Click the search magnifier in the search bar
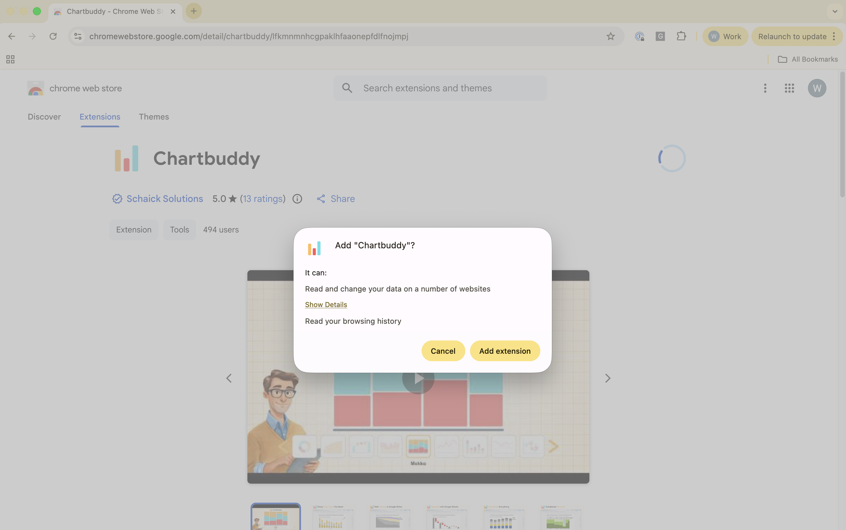 pos(347,88)
